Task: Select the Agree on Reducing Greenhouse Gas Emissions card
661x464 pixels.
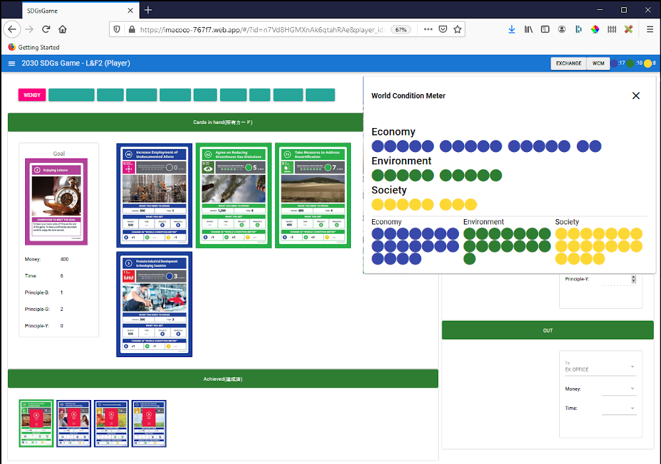Action: tap(233, 195)
